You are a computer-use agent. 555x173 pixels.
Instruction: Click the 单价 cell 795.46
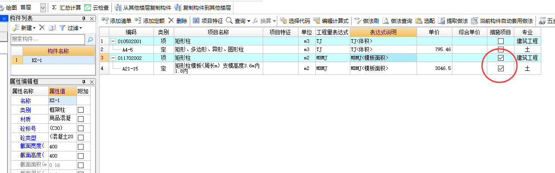coord(435,49)
